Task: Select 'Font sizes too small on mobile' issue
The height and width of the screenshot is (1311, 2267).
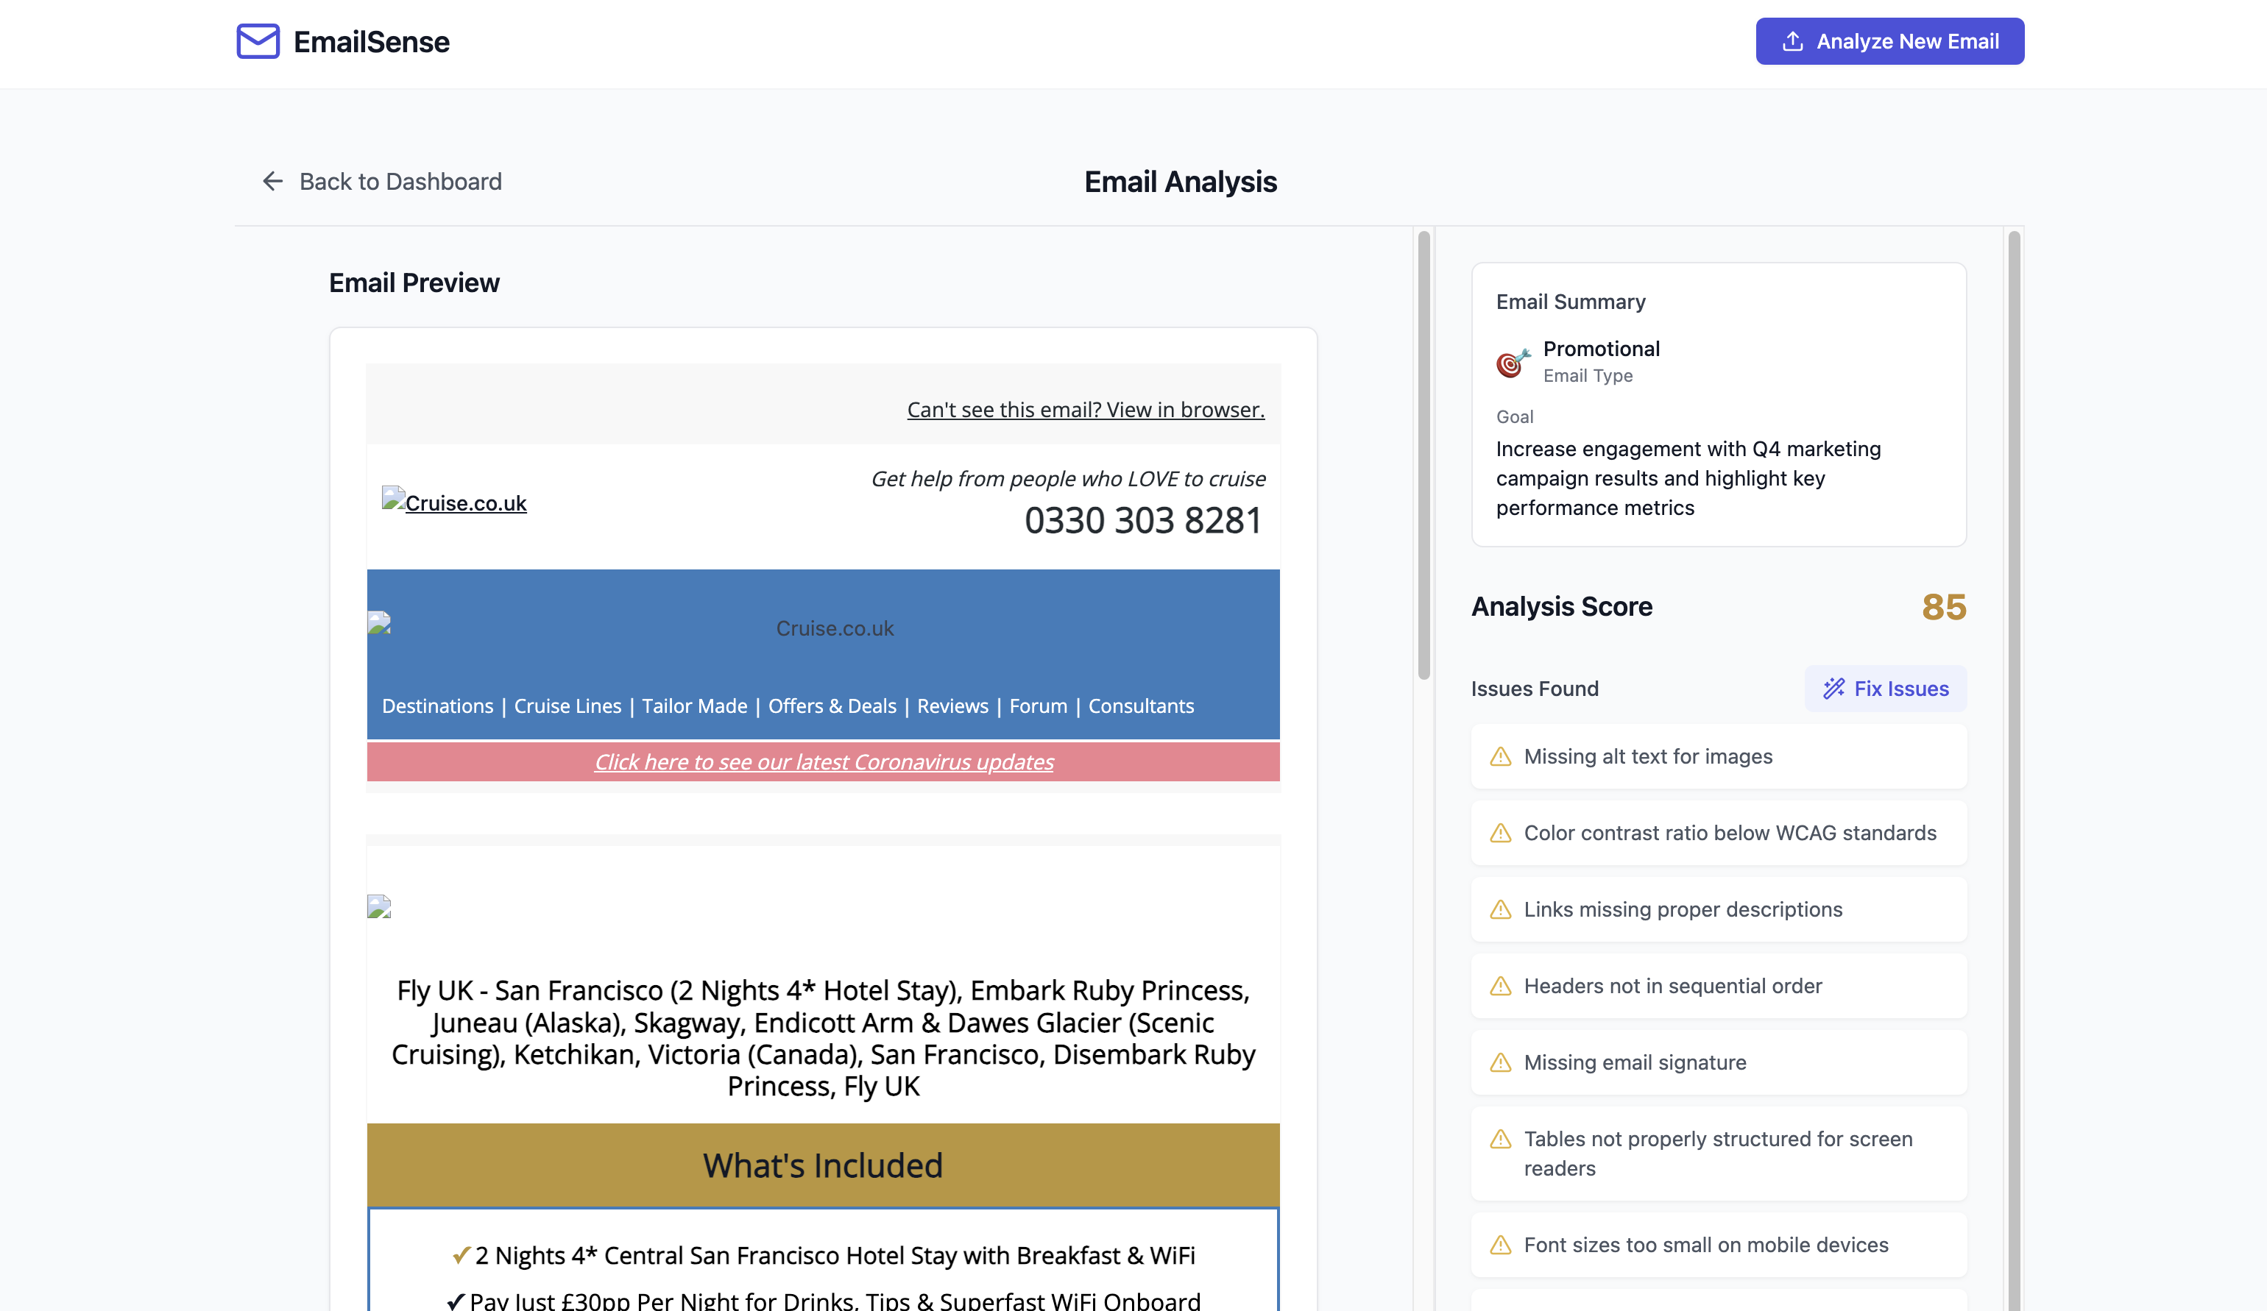Action: click(x=1718, y=1245)
